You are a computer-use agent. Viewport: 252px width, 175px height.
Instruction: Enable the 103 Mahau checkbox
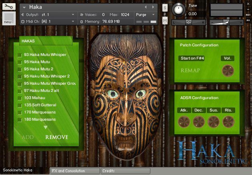click(19, 98)
